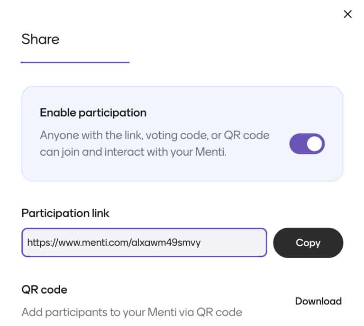Turn off participation using the purple switch
Image resolution: width=364 pixels, height=326 pixels.
[x=307, y=144]
